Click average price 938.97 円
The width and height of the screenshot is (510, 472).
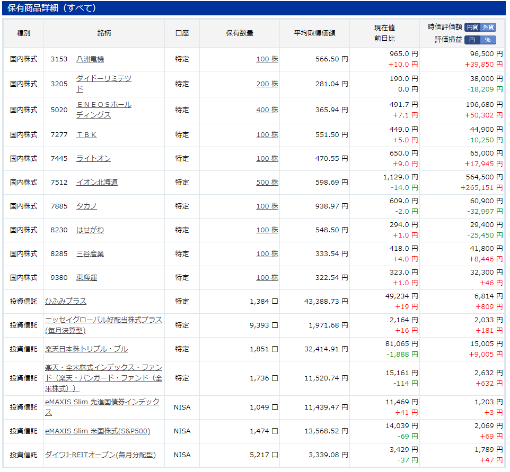coord(332,206)
